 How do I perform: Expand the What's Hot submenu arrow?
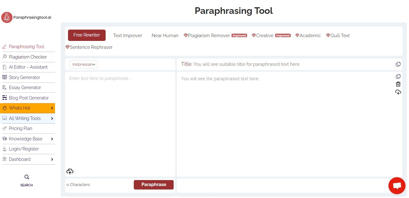[52, 108]
